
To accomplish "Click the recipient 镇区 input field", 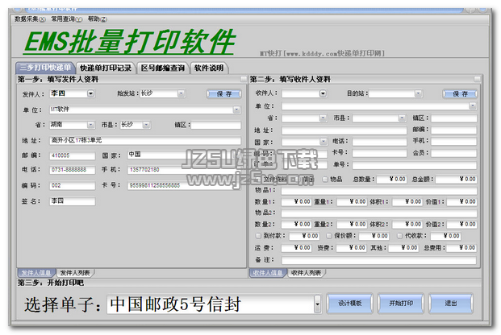I will (453, 118).
